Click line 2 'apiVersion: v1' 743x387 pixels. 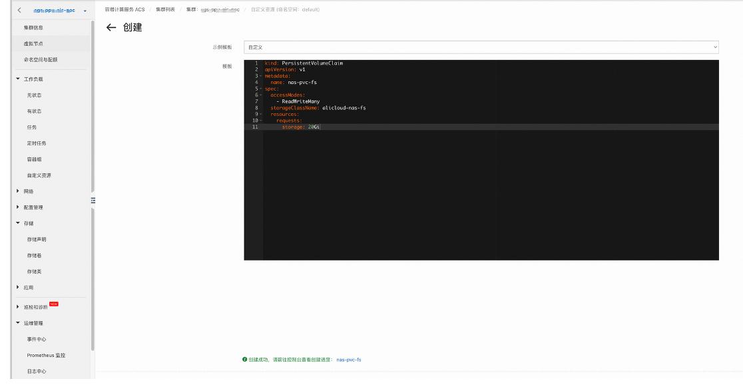pos(285,70)
